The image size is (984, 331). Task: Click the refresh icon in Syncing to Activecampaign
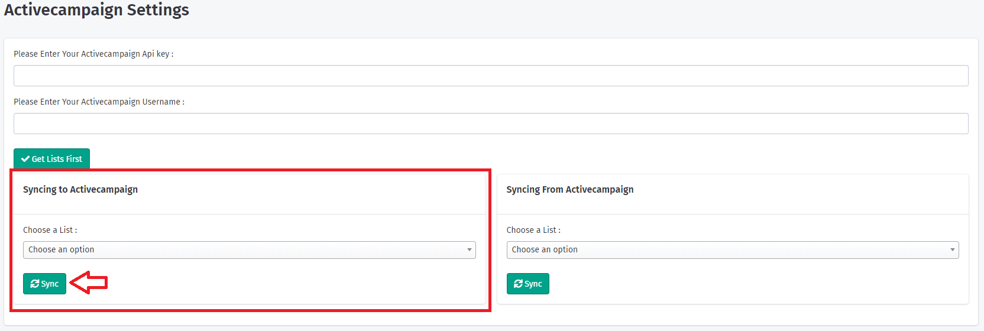click(x=35, y=284)
